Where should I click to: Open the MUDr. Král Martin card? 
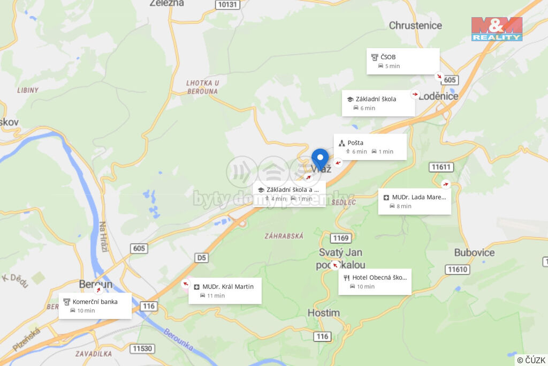[x=225, y=291]
